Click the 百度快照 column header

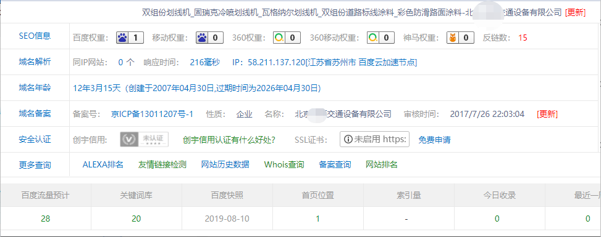(227, 196)
